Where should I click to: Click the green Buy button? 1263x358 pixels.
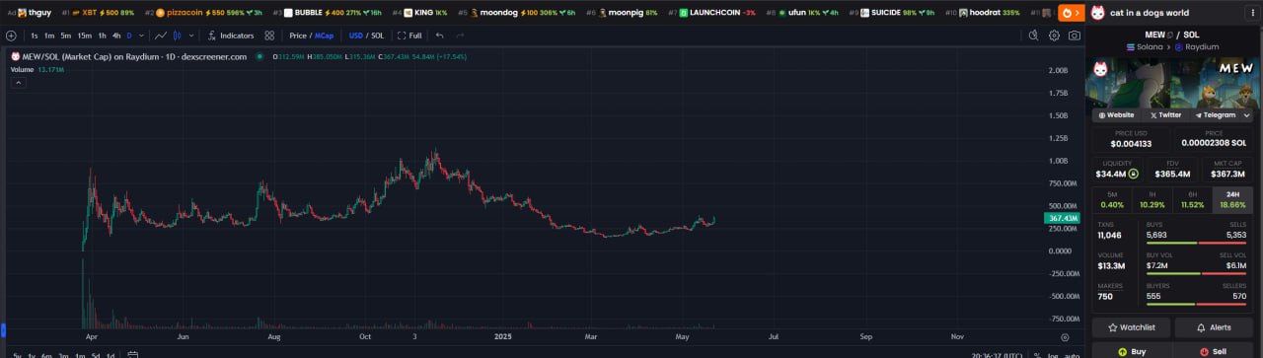tap(1132, 351)
